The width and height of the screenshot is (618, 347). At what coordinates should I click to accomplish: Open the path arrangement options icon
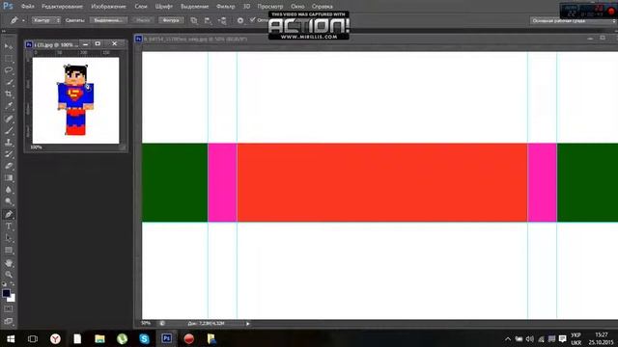click(222, 20)
